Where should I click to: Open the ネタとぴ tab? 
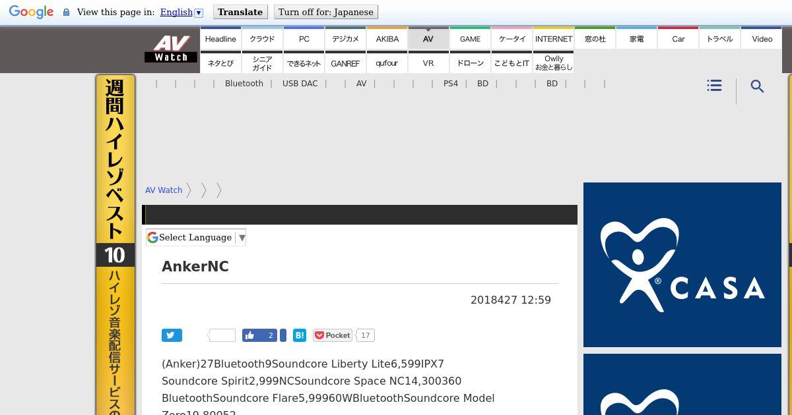click(x=220, y=63)
